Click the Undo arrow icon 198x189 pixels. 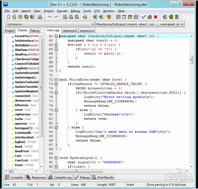50,17
